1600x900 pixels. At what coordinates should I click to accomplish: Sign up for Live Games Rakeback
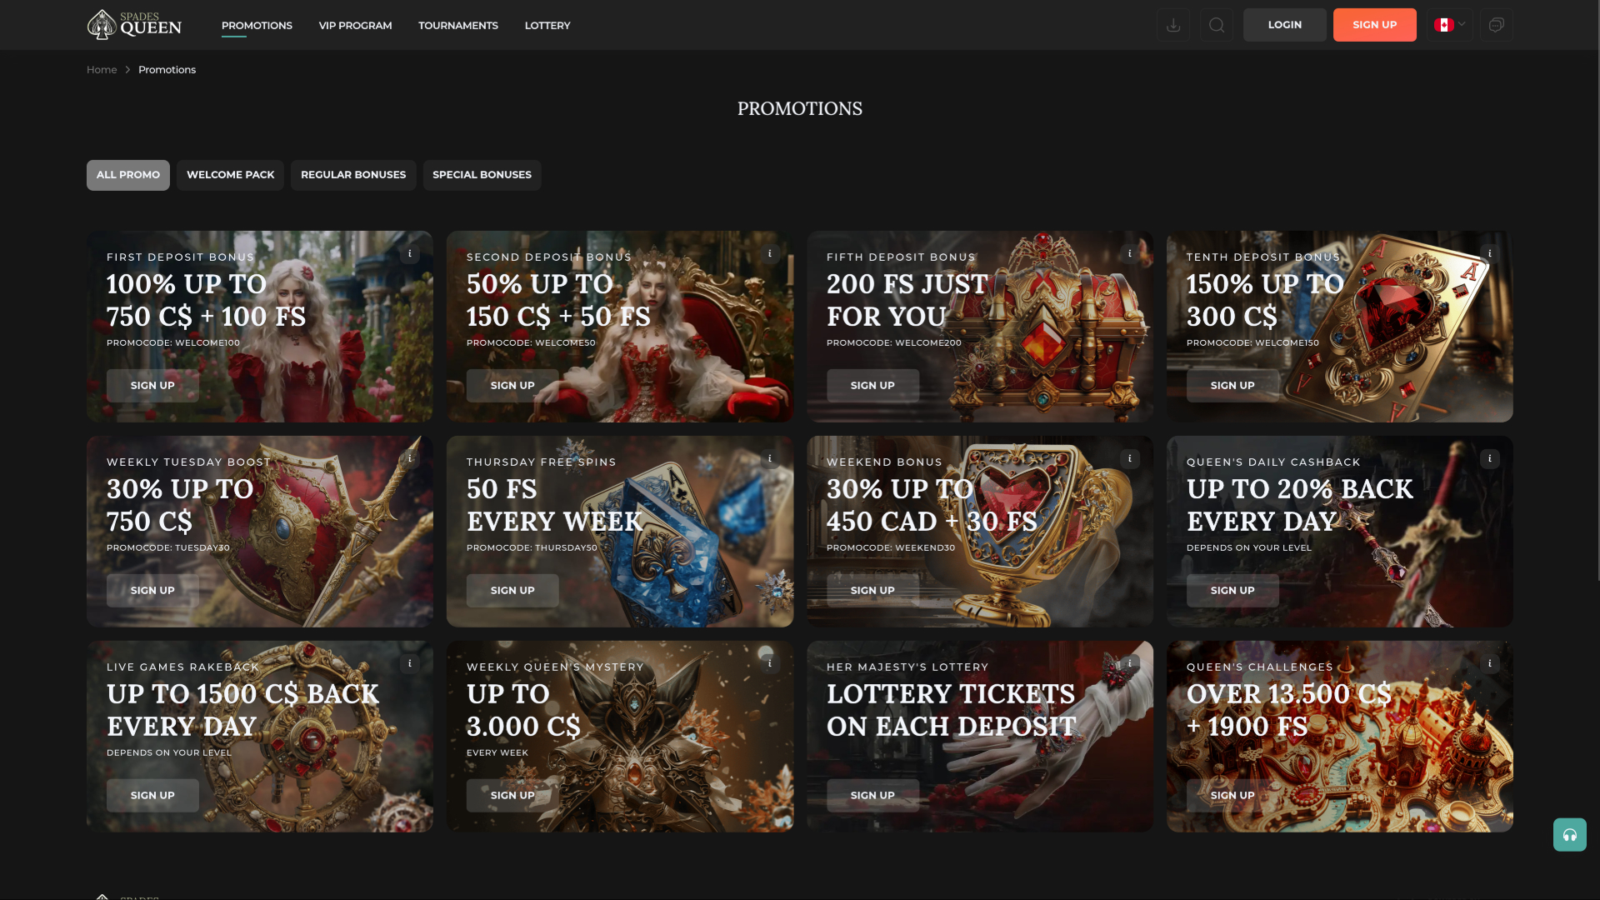pyautogui.click(x=152, y=796)
